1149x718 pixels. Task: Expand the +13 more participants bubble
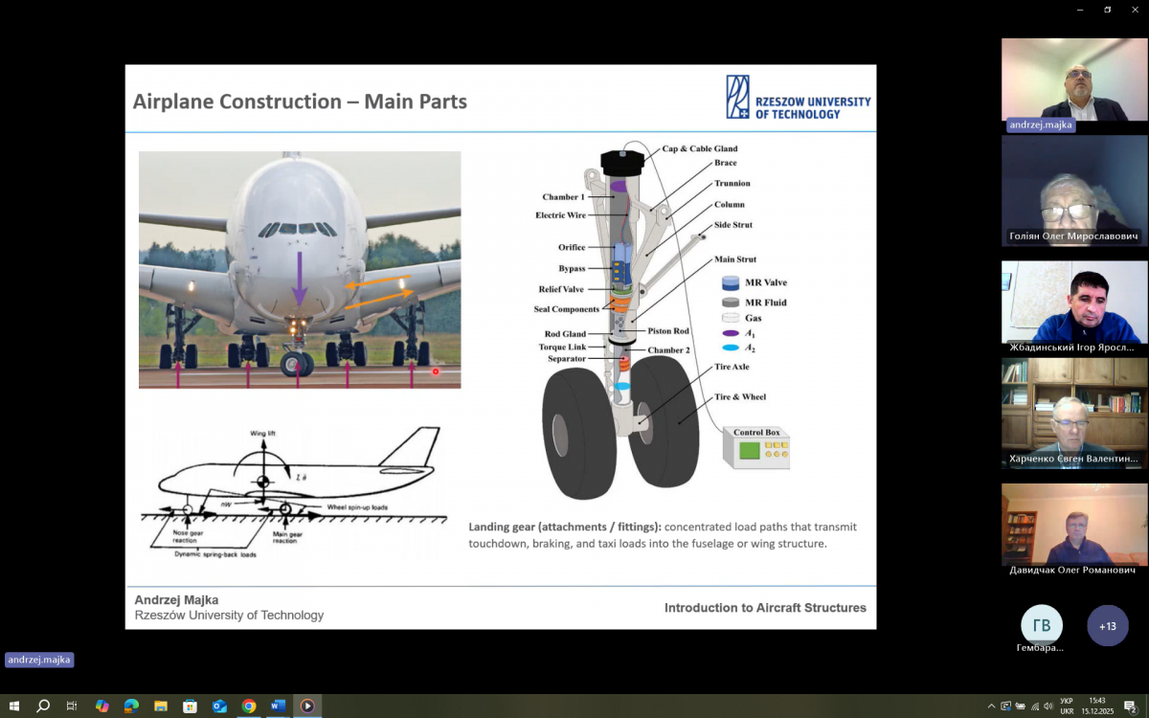click(x=1107, y=626)
